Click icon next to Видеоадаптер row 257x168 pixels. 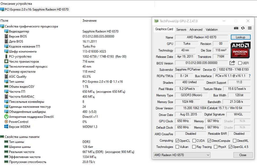(x=6, y=31)
